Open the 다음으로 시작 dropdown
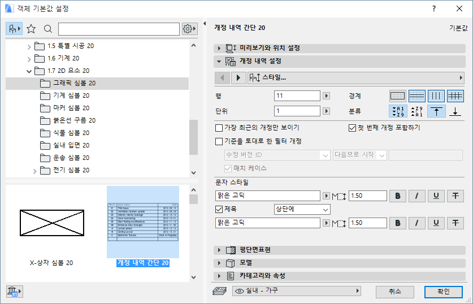This screenshot has height=304, width=473. (359, 155)
